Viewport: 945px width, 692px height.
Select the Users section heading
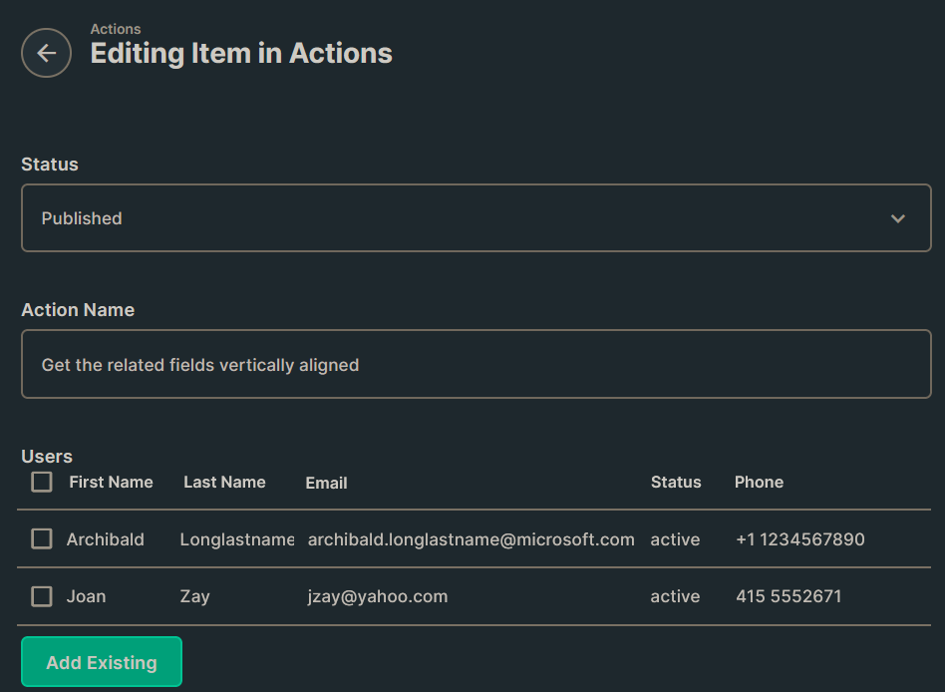(x=47, y=456)
